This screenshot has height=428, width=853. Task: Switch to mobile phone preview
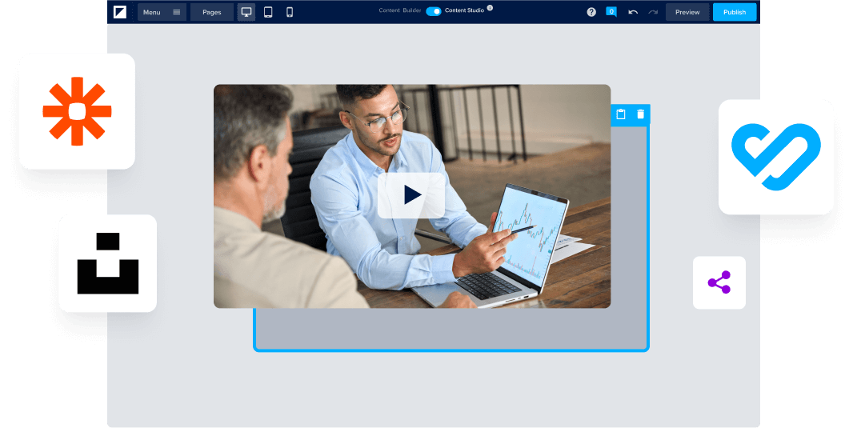[290, 12]
